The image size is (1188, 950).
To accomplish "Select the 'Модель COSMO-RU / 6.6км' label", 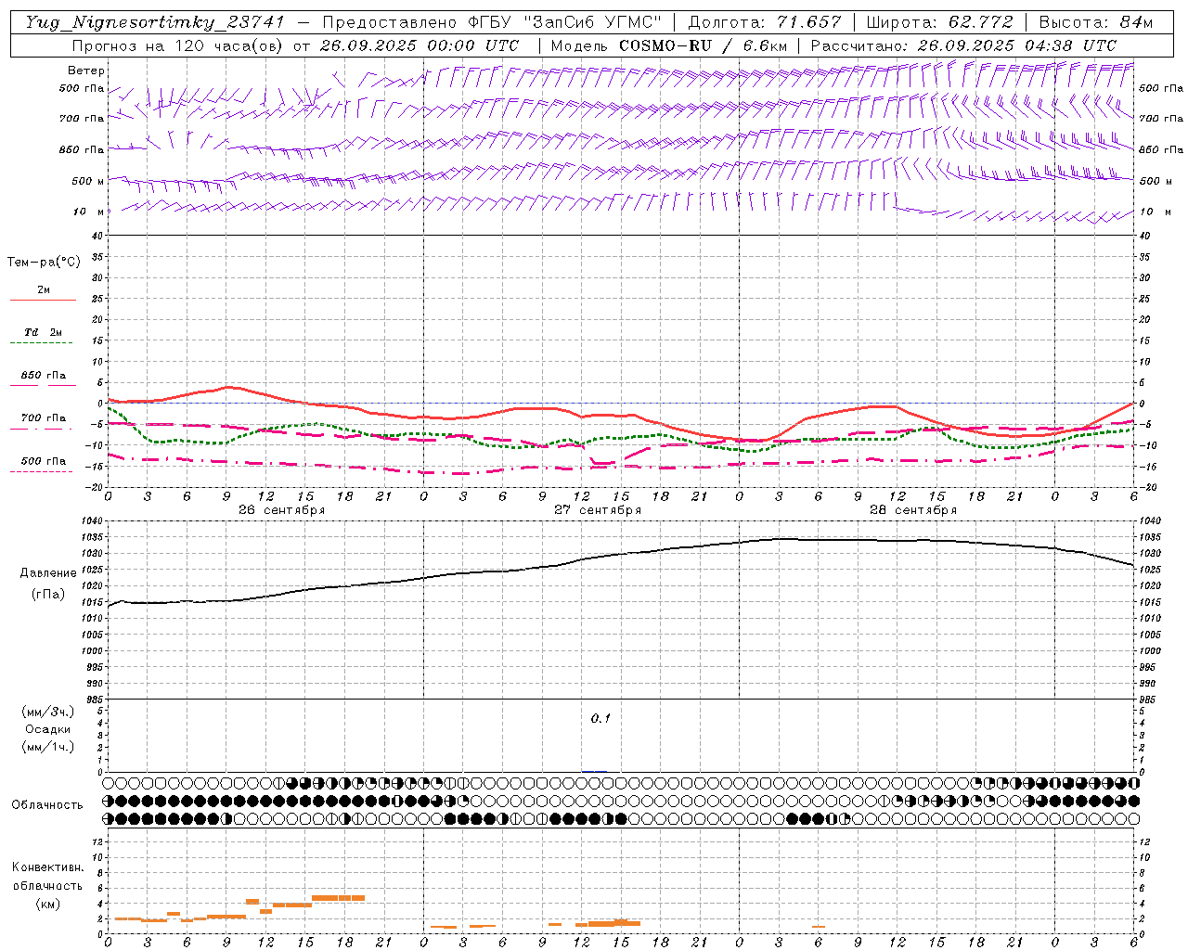I will click(x=668, y=45).
